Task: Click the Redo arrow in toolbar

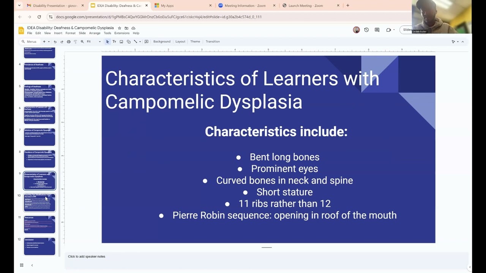Action: 62,42
